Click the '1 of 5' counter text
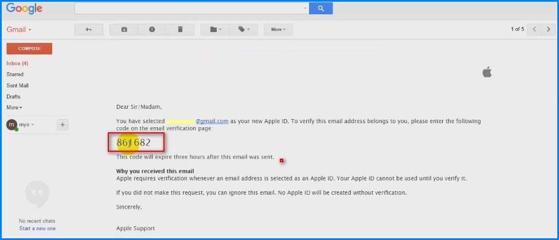Viewport: 559px width, 240px height. [x=517, y=29]
